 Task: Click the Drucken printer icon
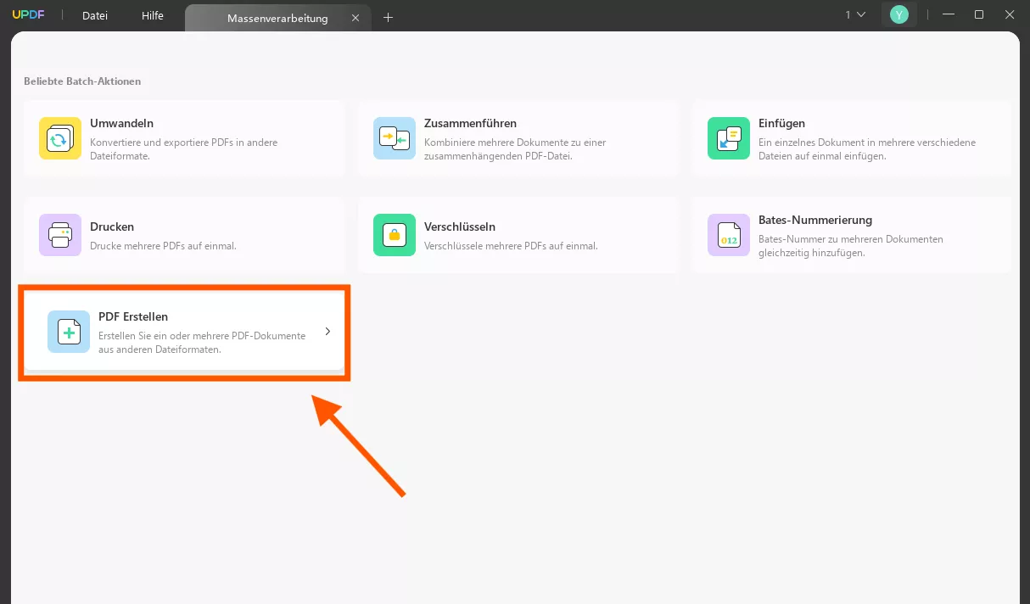pos(60,235)
